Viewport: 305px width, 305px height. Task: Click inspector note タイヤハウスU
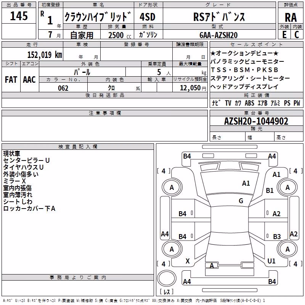click(23, 167)
